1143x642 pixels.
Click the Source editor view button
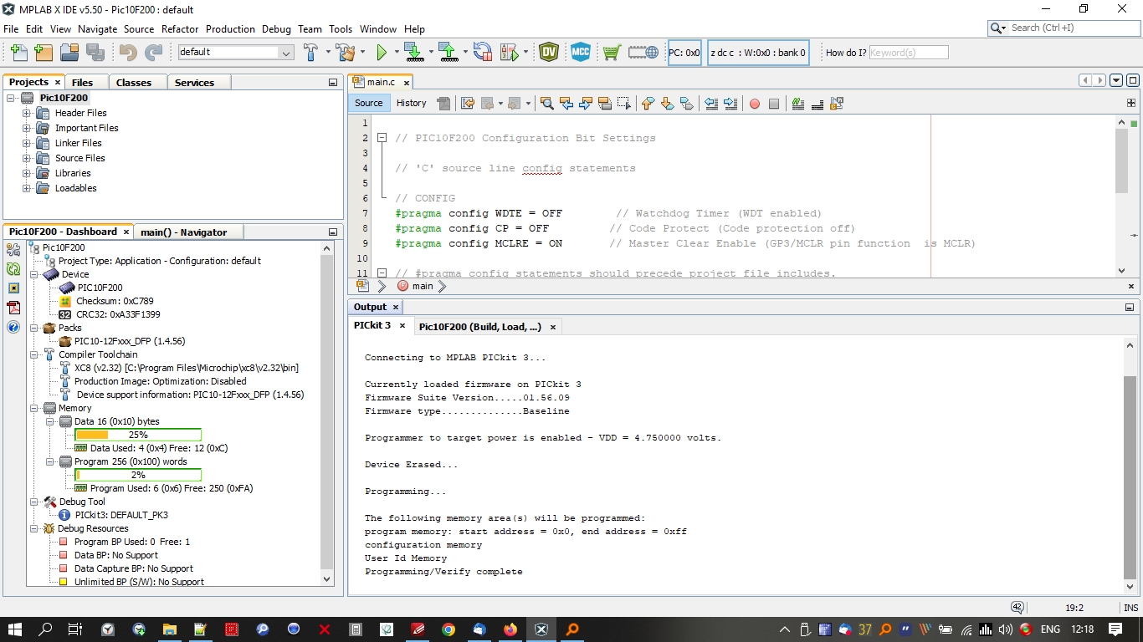[368, 103]
